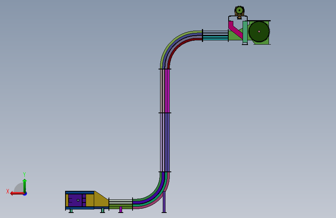The height and width of the screenshot is (218, 336).
Task: Click the blue Z axis dot on the triad
Action: tap(25, 194)
